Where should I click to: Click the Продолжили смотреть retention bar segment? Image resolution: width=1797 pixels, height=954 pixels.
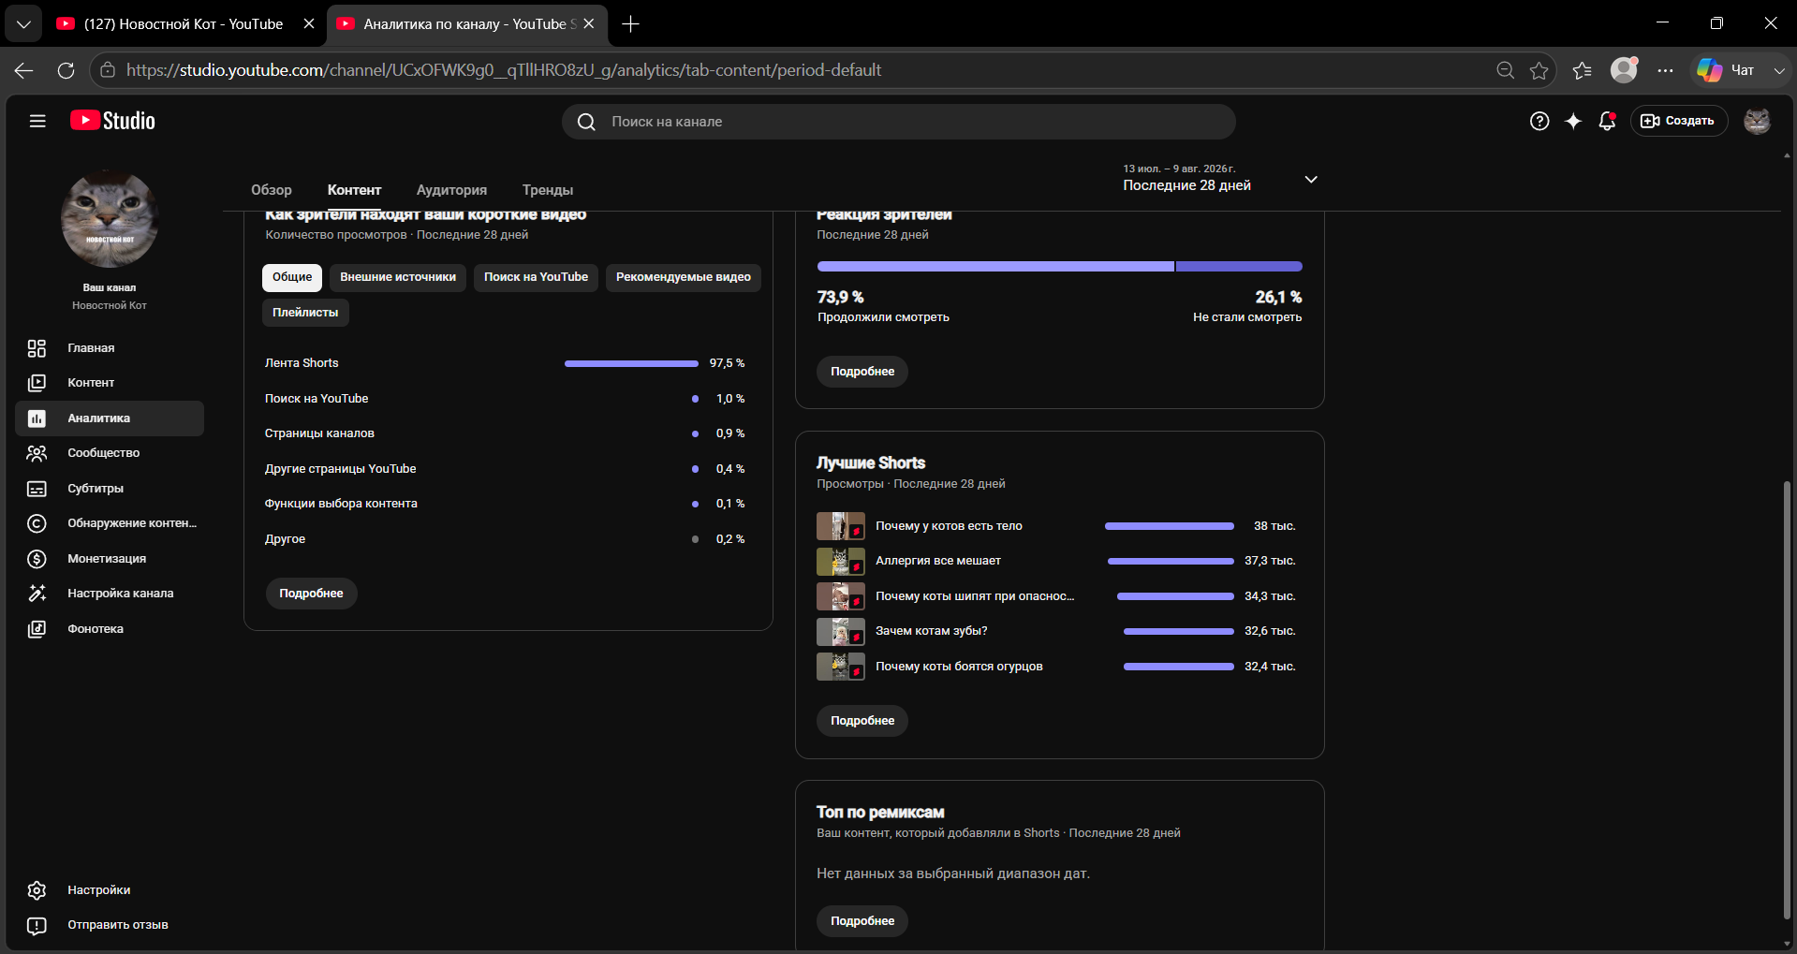tap(995, 267)
